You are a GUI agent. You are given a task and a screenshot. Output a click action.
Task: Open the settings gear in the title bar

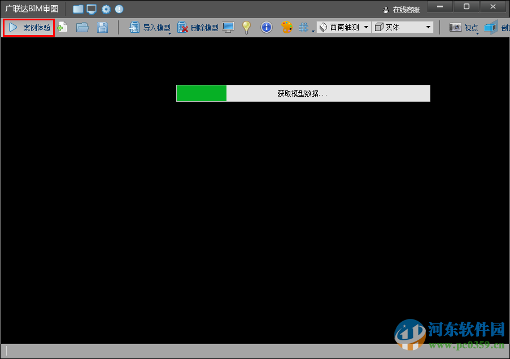click(x=106, y=8)
